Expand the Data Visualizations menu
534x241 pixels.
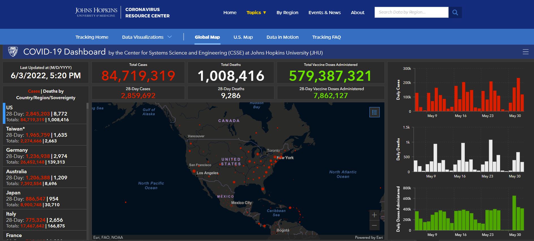tap(147, 37)
